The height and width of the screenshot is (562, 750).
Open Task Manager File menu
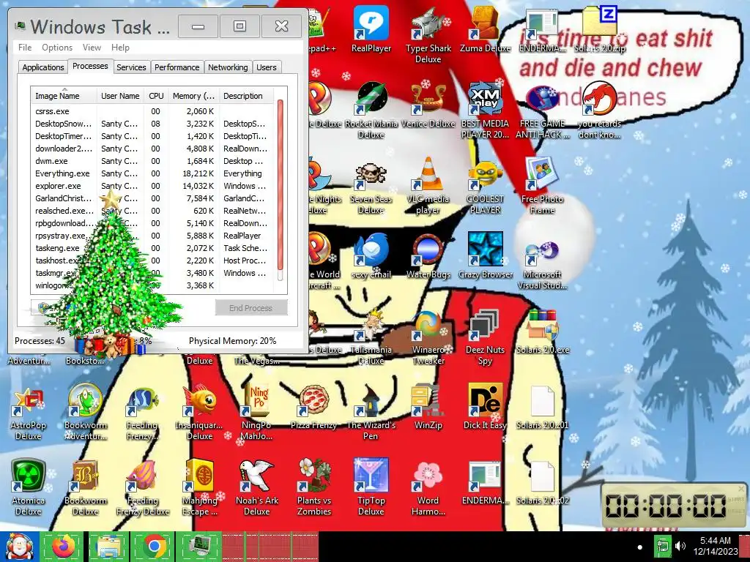(x=25, y=48)
